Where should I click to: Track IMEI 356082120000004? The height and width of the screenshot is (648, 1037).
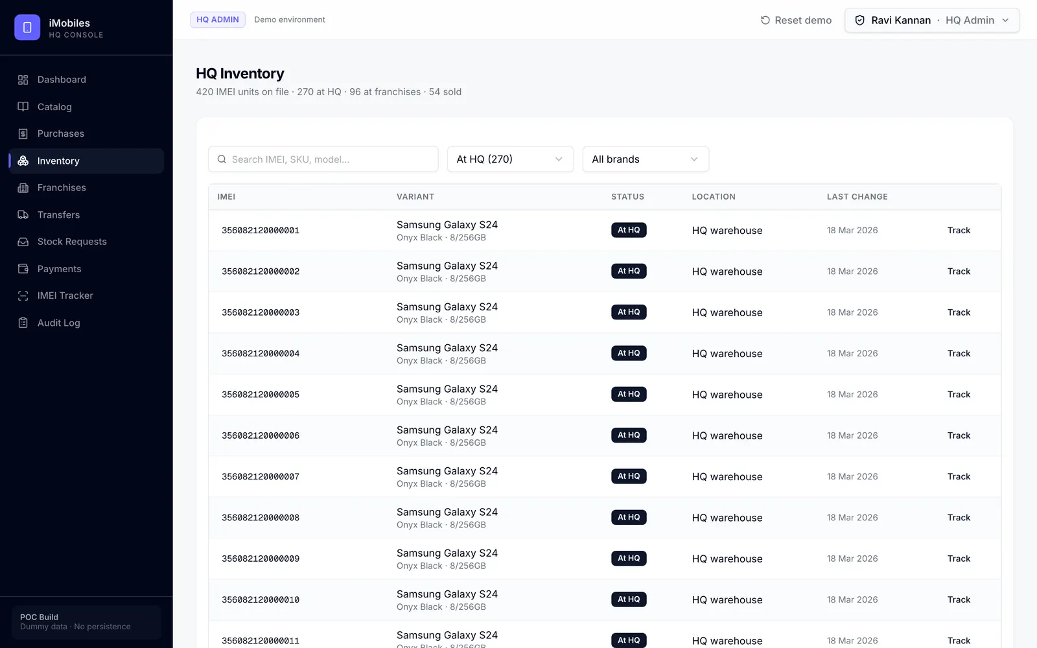[959, 354]
